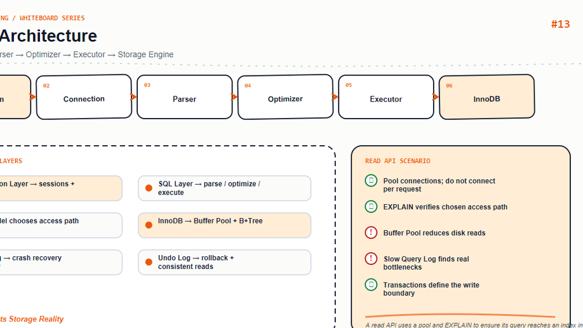Viewport: 583px width, 328px height.
Task: Click 'Transactions define the write boundary' text
Action: 431,289
